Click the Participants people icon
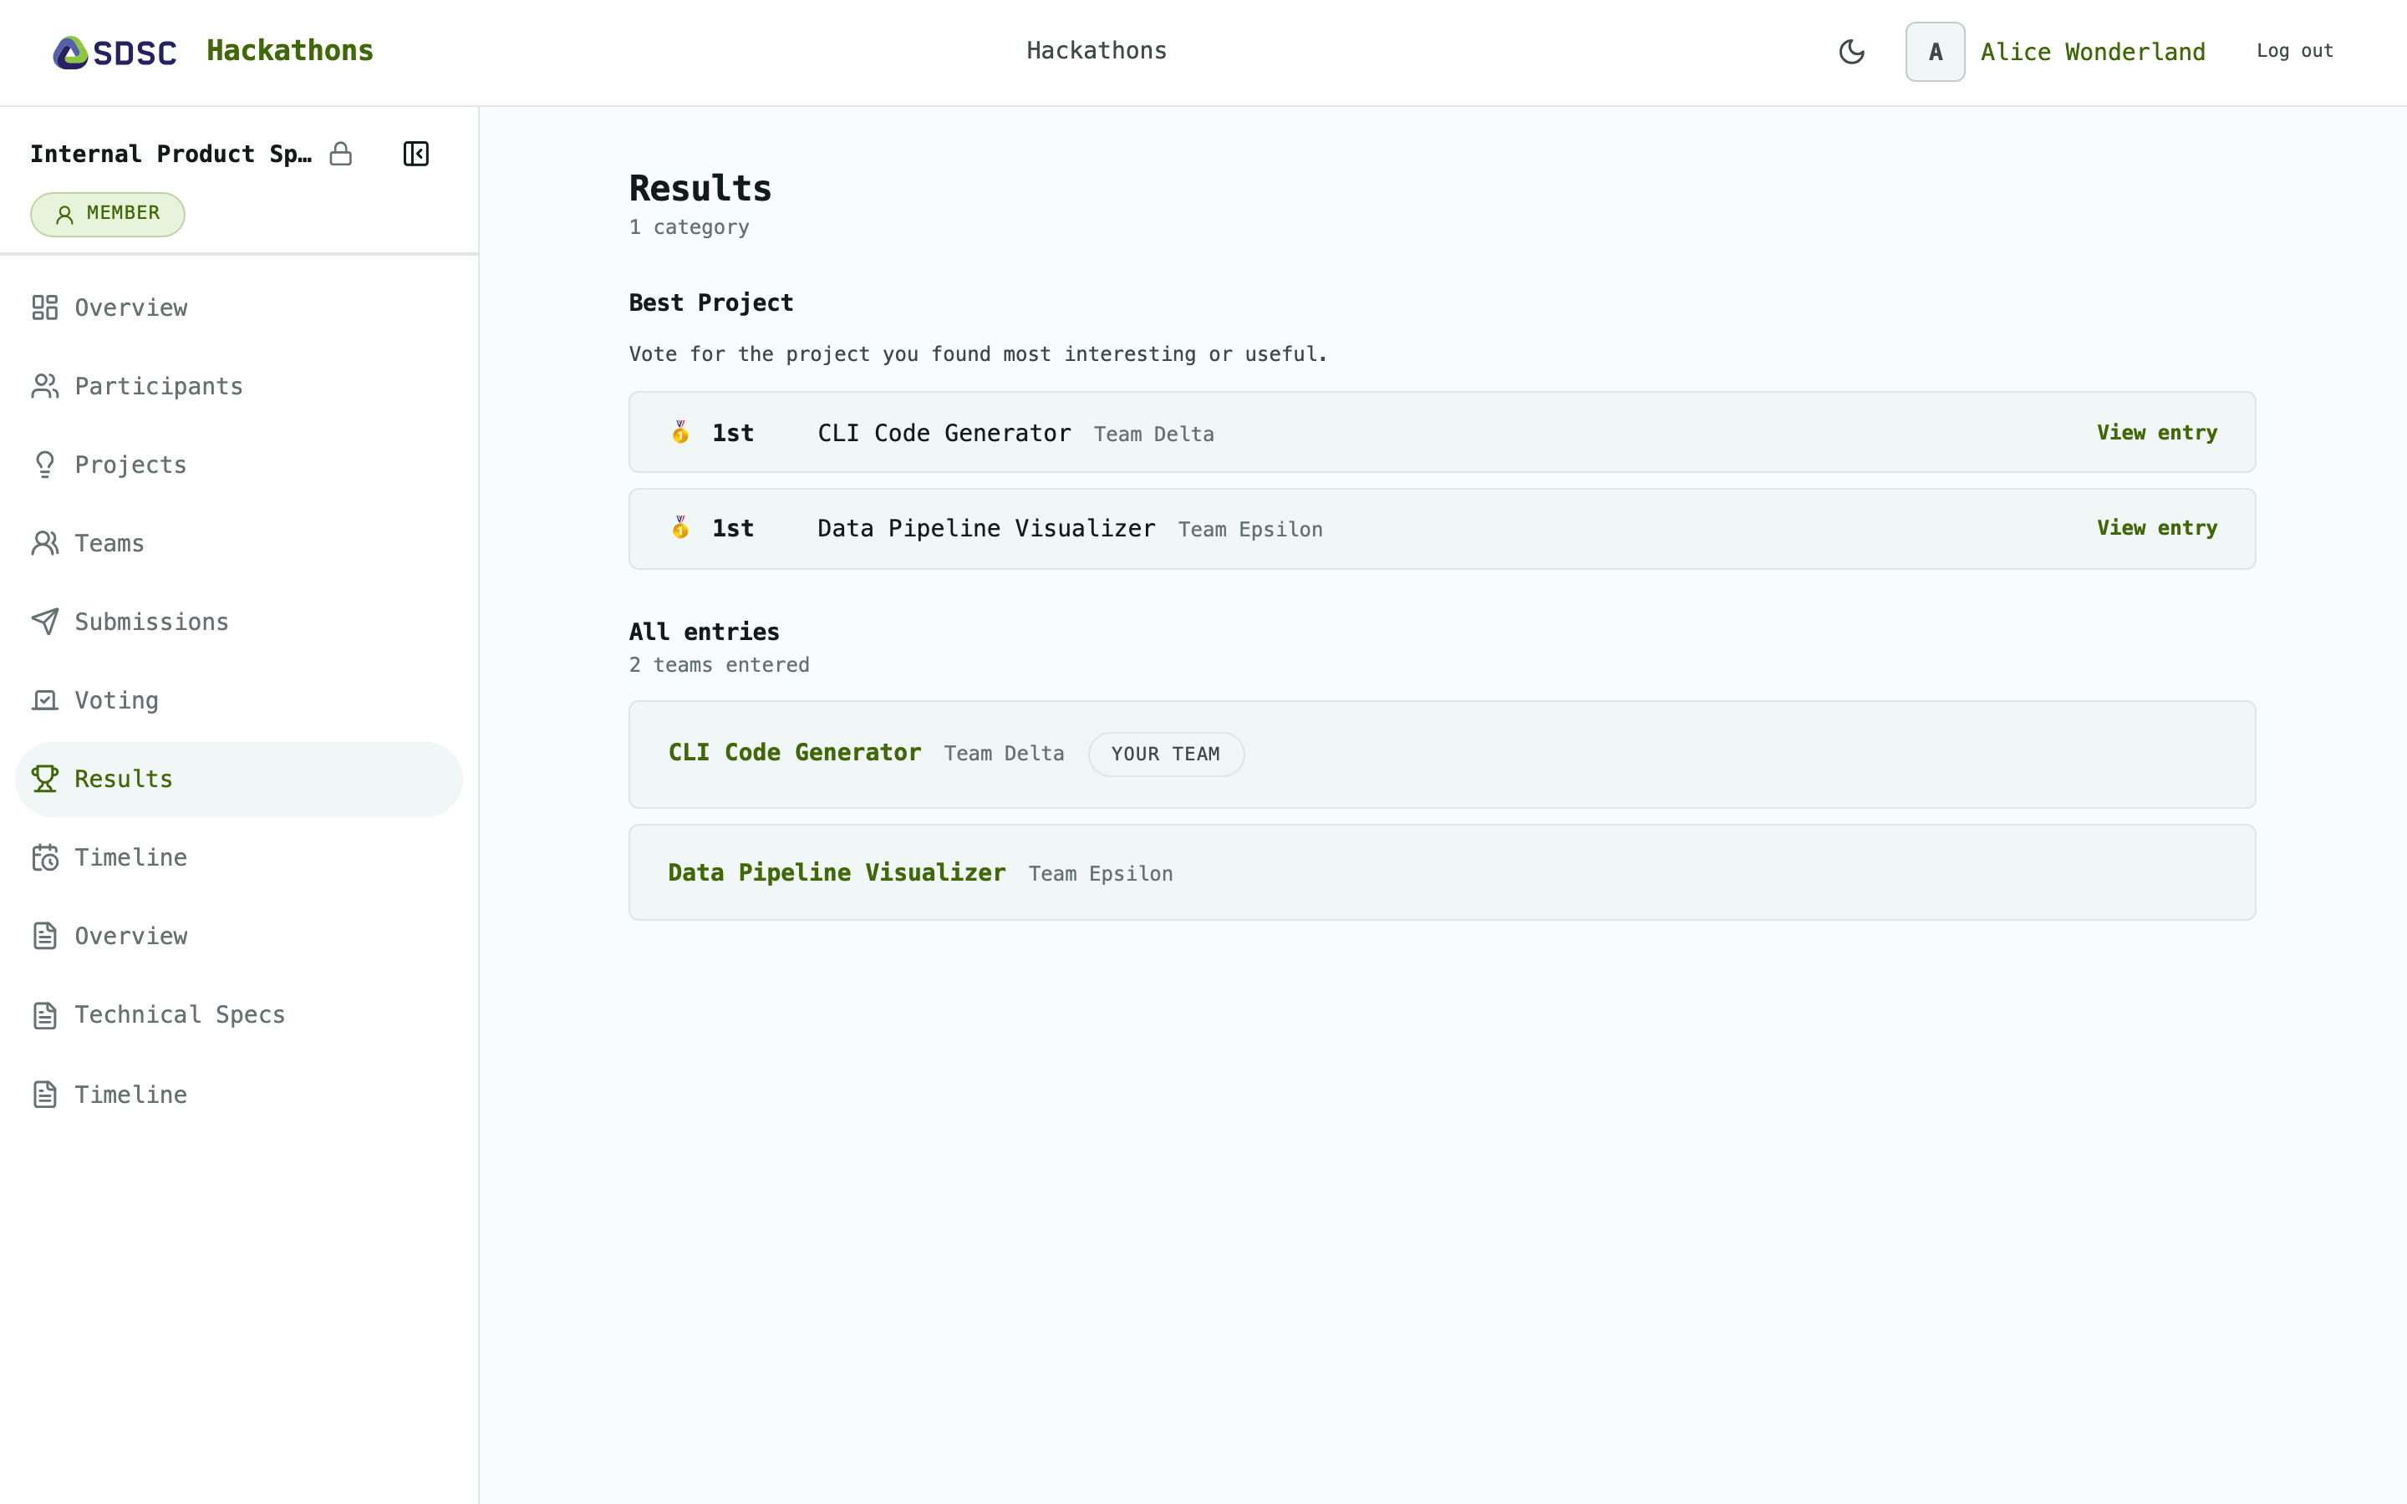 45,386
